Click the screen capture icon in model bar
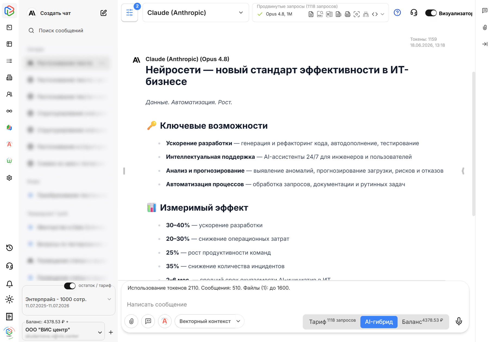This screenshot has width=494, height=342. [357, 14]
